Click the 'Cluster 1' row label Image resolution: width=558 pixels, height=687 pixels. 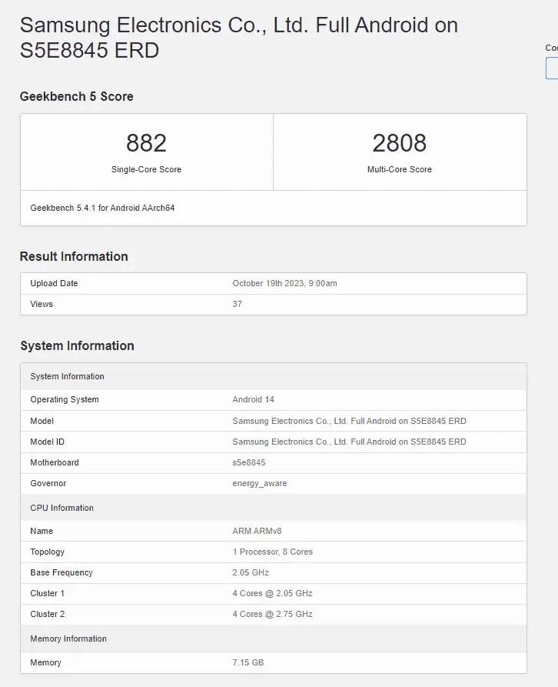click(47, 593)
